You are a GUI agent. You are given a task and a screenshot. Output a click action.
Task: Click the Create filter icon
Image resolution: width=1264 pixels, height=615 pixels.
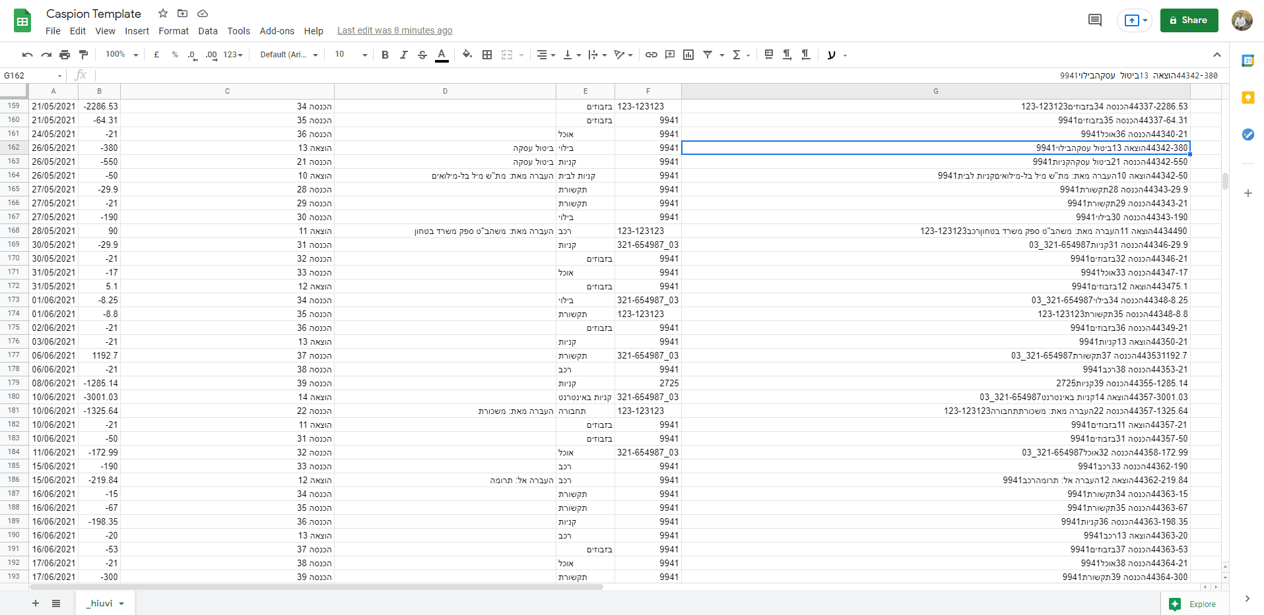pyautogui.click(x=708, y=55)
